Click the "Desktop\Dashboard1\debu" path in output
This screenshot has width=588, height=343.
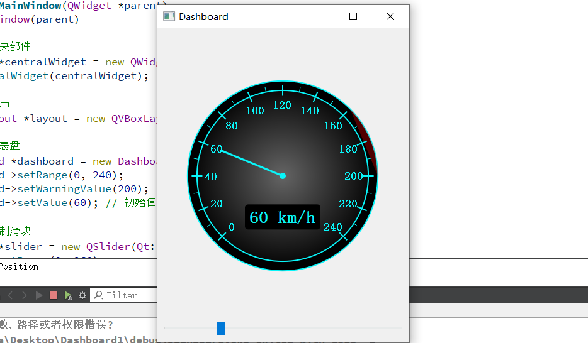[x=83, y=340]
